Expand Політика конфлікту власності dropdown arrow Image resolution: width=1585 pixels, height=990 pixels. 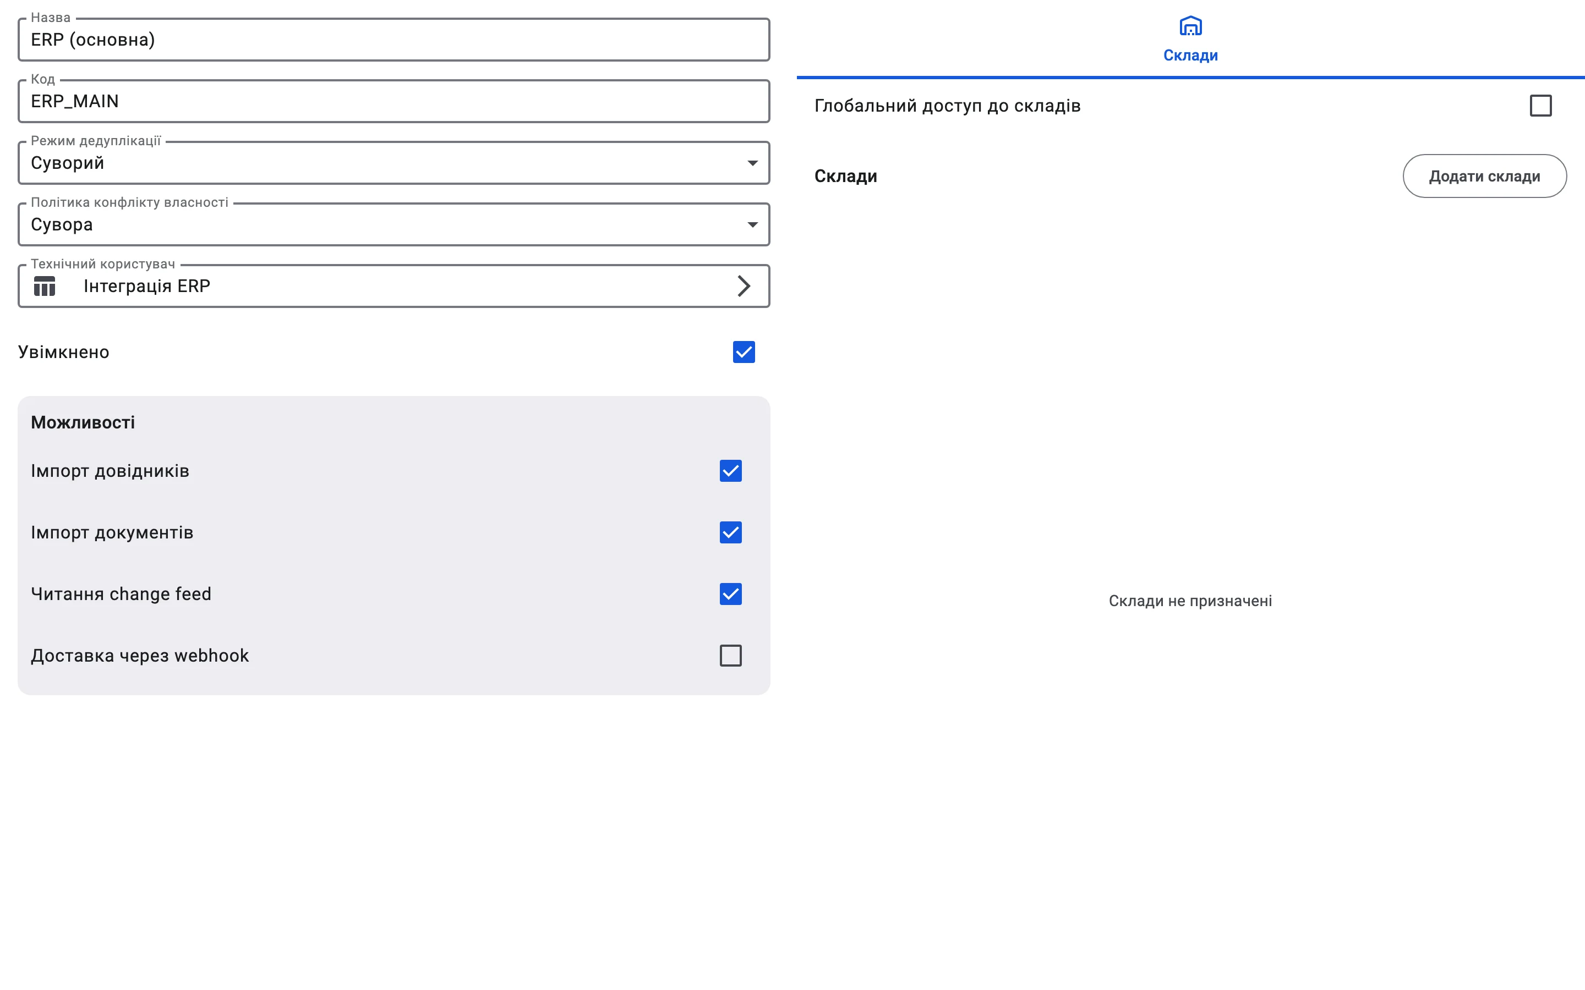(752, 224)
